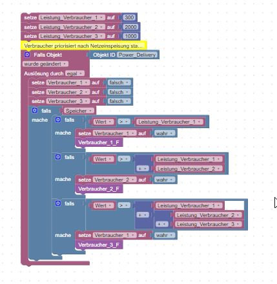This screenshot has height=284, width=277.
Task: Open Leistung_Verbraucher_2 dropdown in the three-term sum
Action: coord(209,215)
